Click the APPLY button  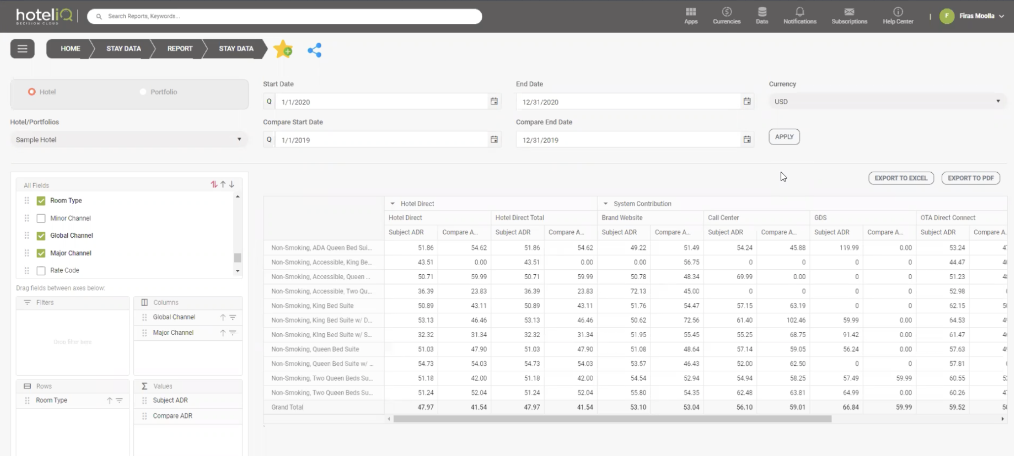pos(784,137)
